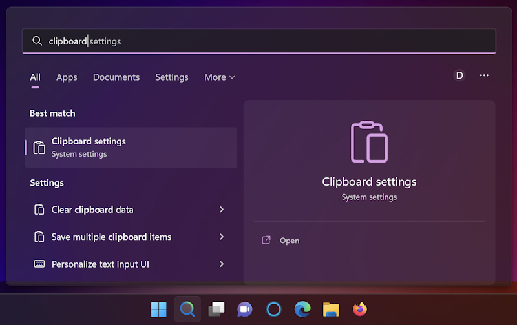Screen dimensions: 517x325
Task: Switch to the Apps filter tab
Action: (67, 77)
